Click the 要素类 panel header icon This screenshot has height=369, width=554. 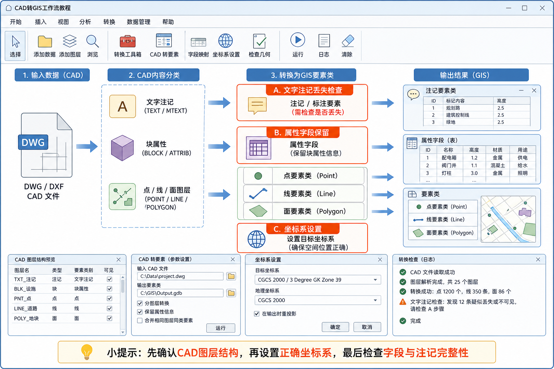point(412,194)
